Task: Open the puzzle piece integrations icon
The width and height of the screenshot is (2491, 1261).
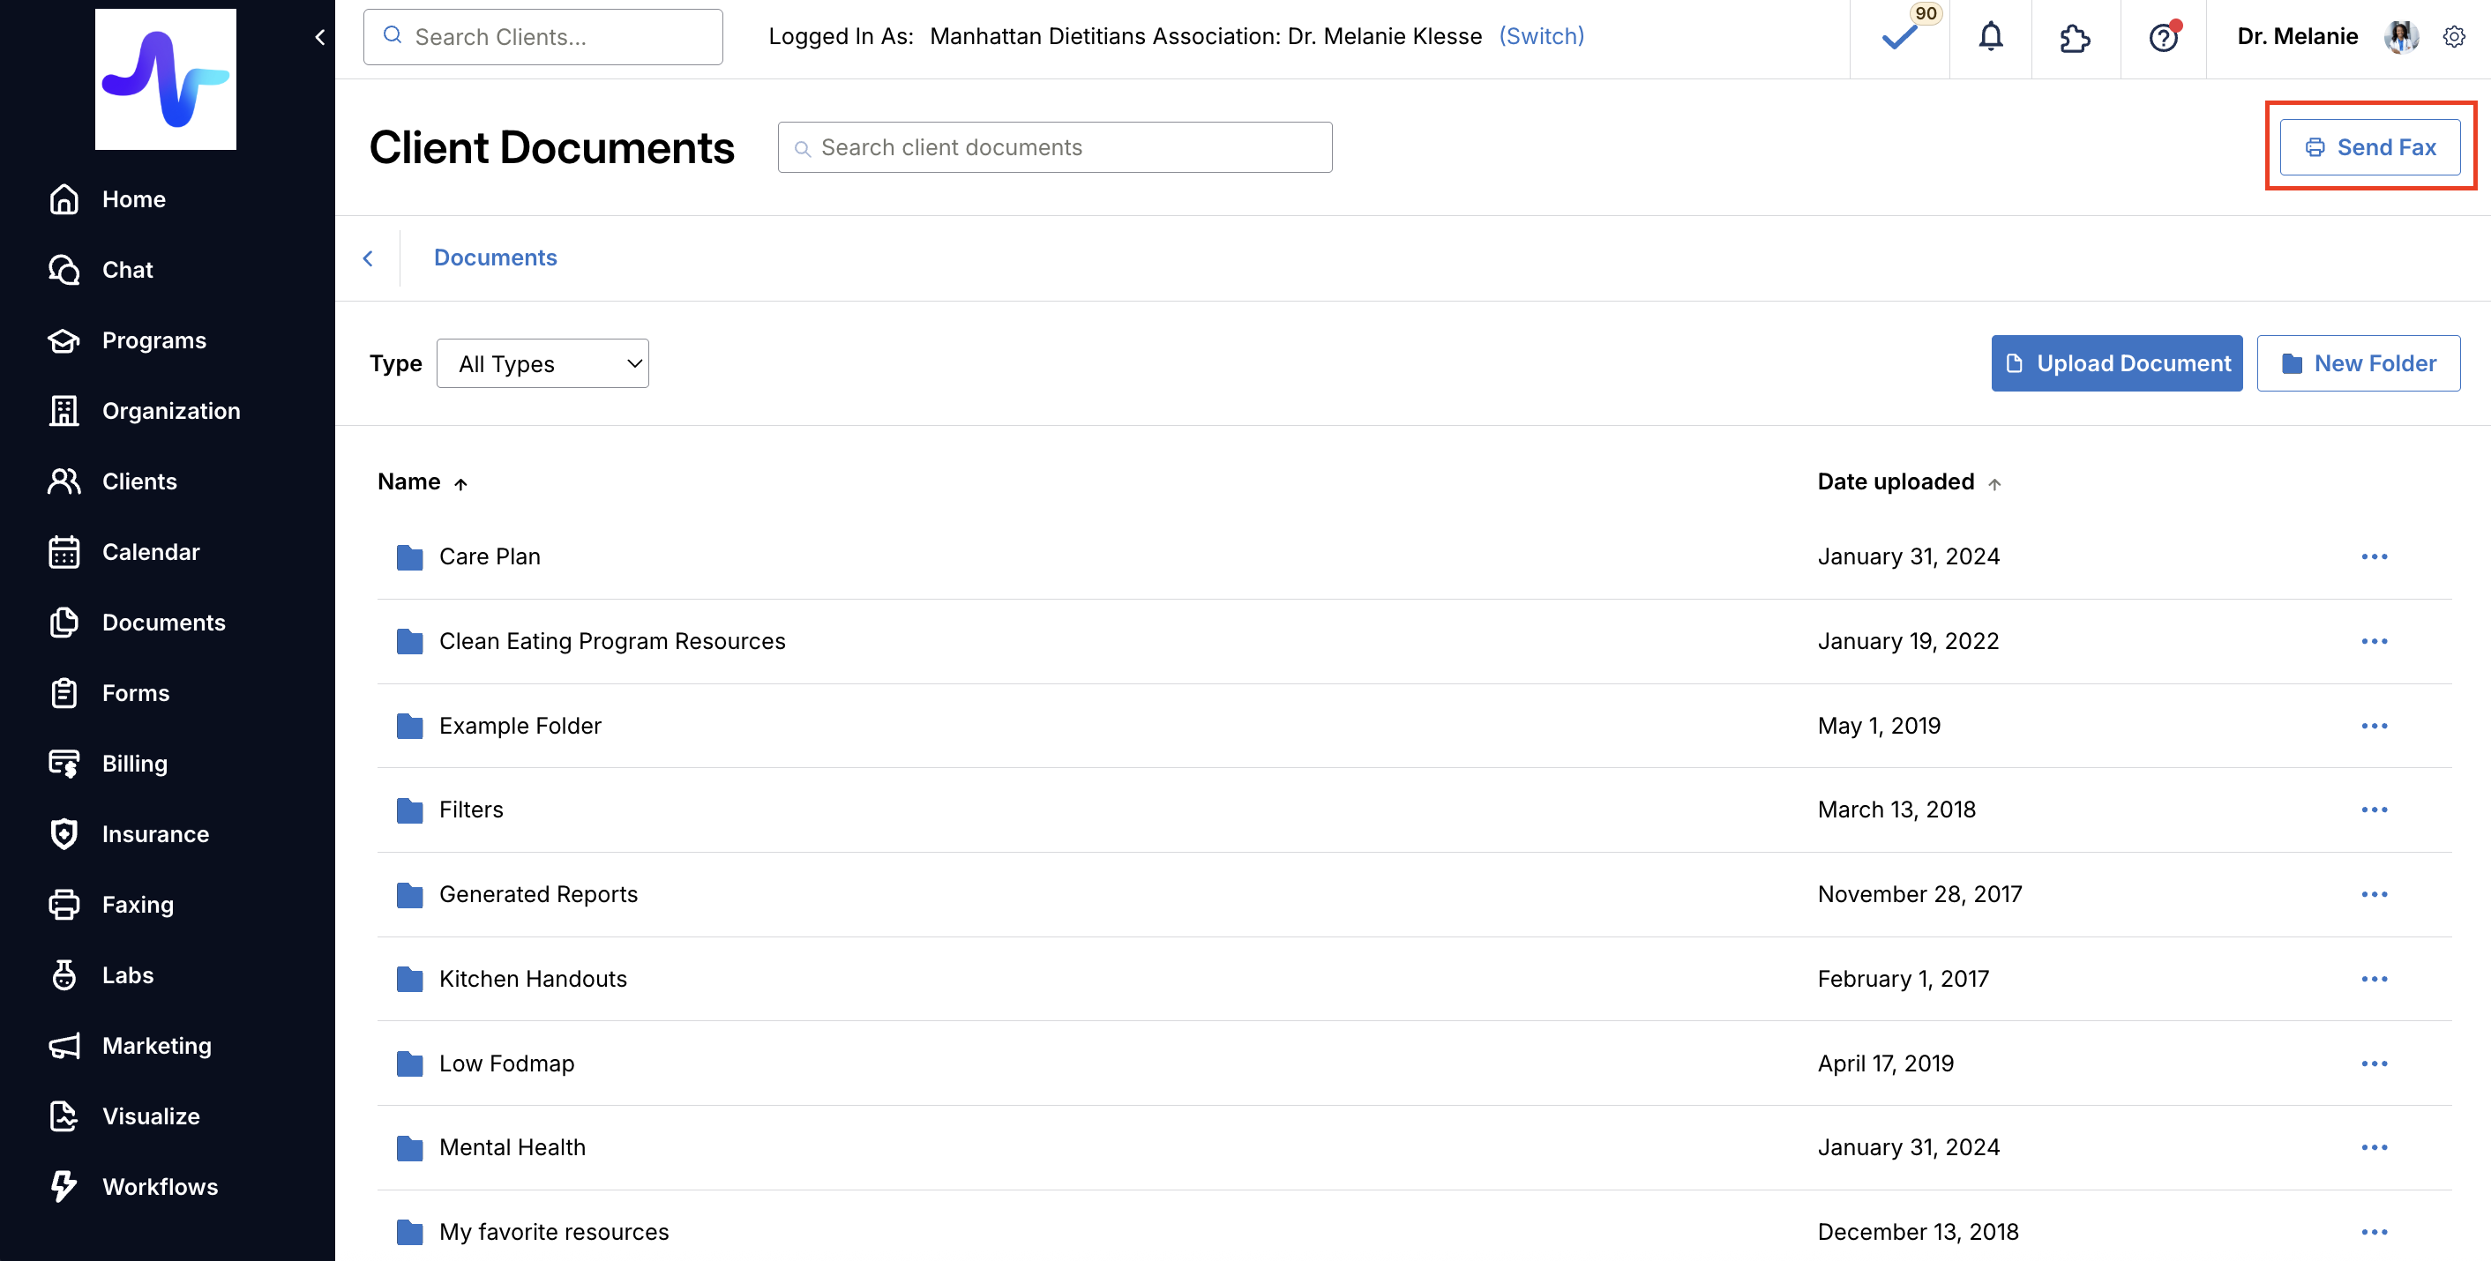Action: click(2076, 37)
